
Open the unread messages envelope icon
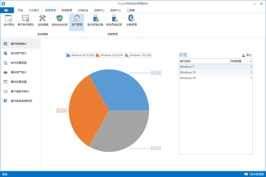[246, 174]
